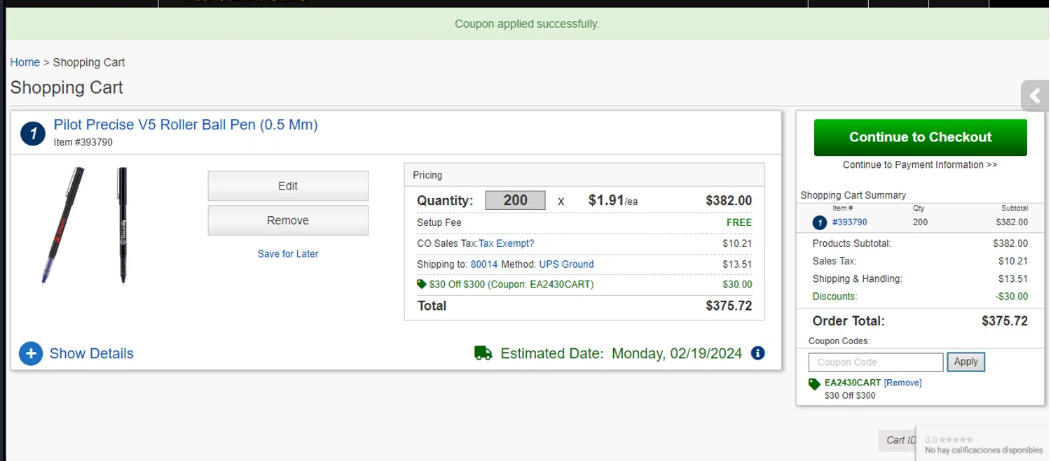
Task: Click the 'Coupon applied successfully.' message
Action: click(x=527, y=24)
